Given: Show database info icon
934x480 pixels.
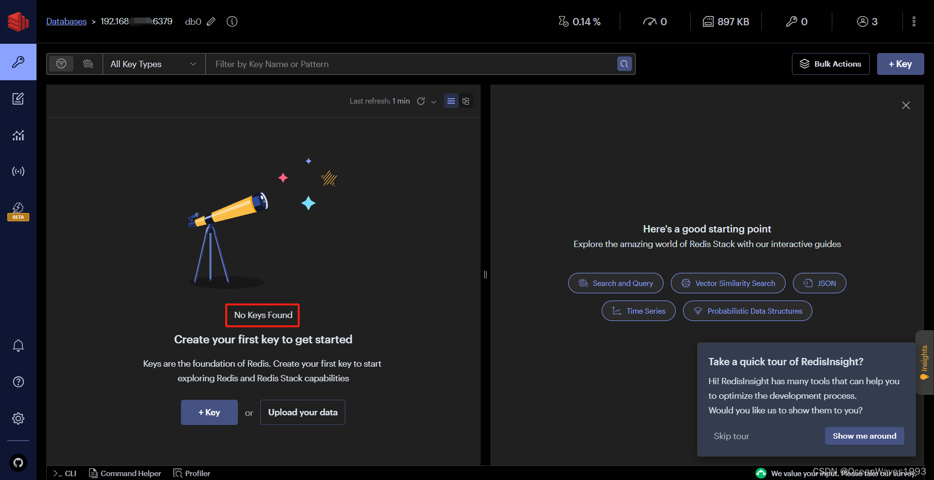Looking at the screenshot, I should click(x=232, y=21).
